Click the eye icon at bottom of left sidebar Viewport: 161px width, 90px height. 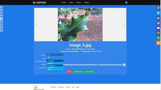pyautogui.click(x=2, y=30)
